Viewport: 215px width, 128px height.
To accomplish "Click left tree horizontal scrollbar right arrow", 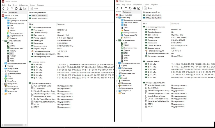I will (26, 125).
